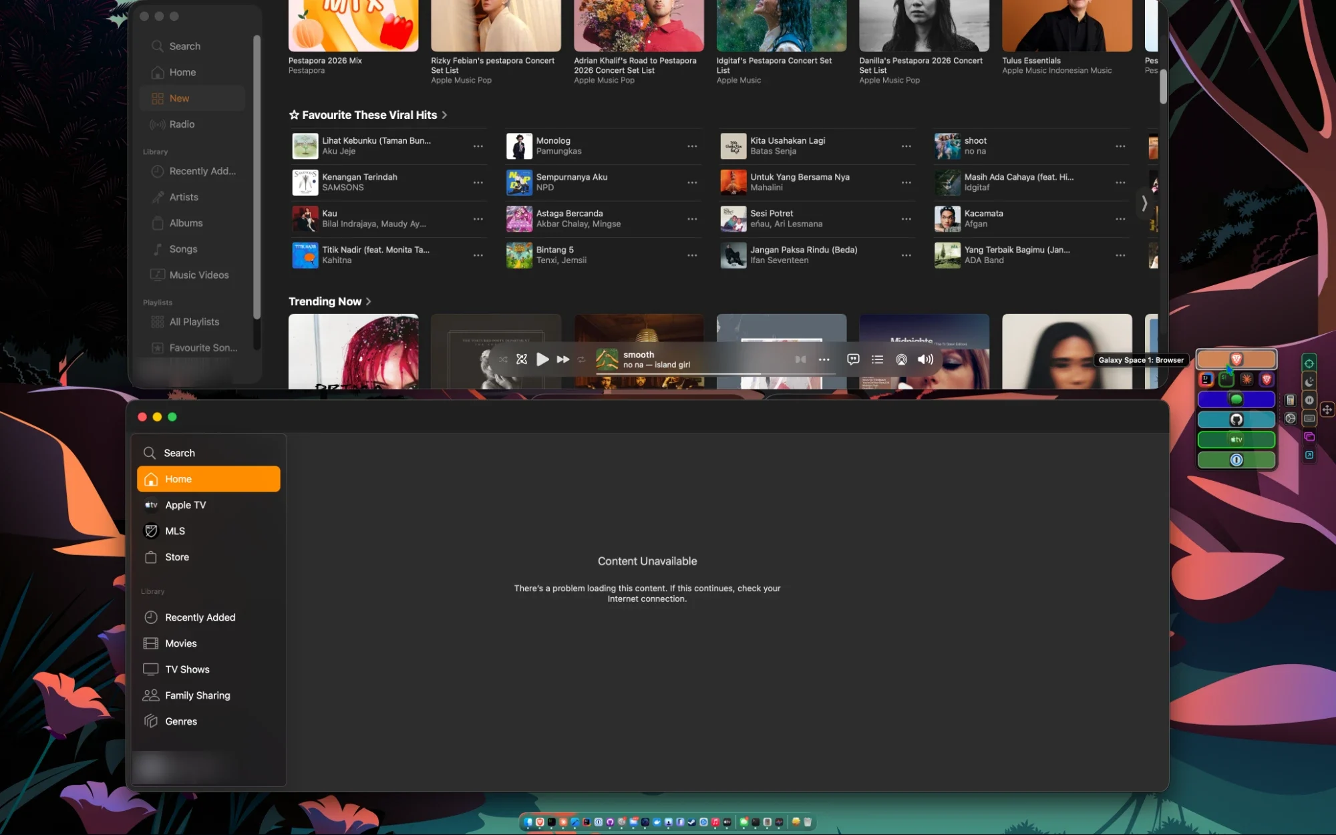Open All Playlists in Music sidebar

pyautogui.click(x=192, y=322)
